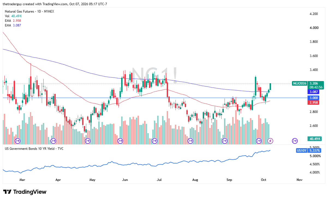
Task: Click the NGX2026 symbol price label
Action: click(300, 83)
